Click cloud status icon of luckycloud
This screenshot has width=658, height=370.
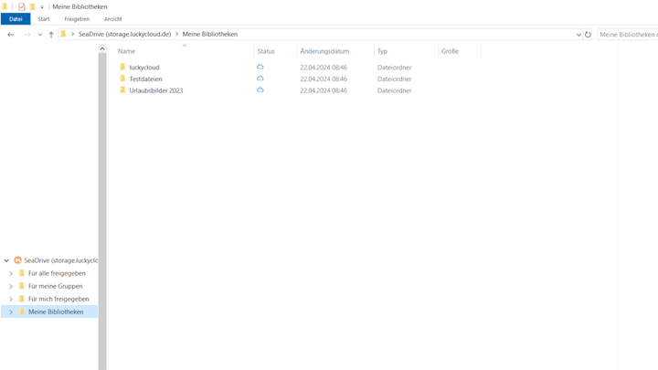[260, 67]
